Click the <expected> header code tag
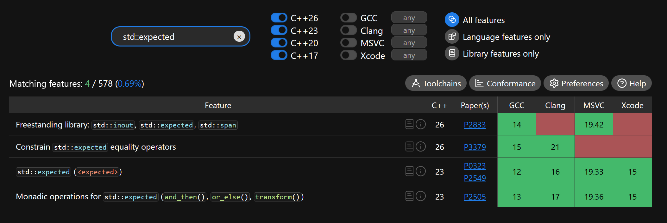Screen dimensions: 667x223 (98, 172)
